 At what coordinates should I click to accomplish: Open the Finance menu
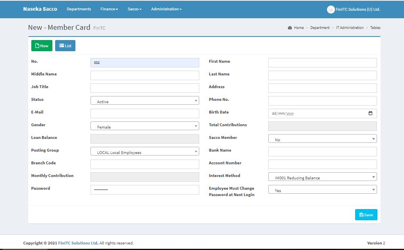[109, 9]
